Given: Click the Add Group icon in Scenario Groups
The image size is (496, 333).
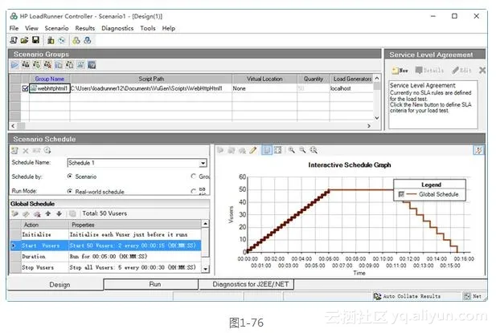Looking at the screenshot, I should pos(37,65).
